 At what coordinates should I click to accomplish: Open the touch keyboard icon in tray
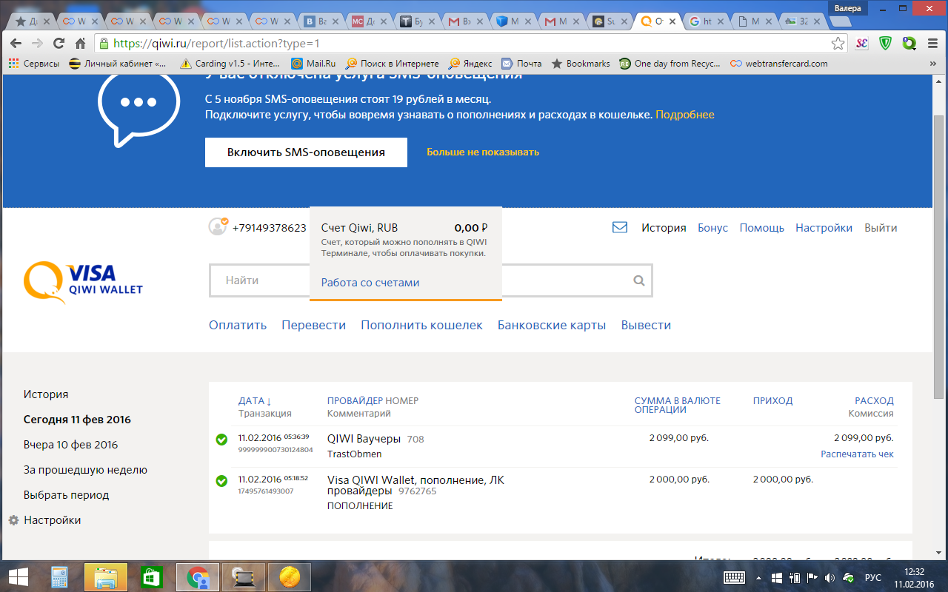734,577
